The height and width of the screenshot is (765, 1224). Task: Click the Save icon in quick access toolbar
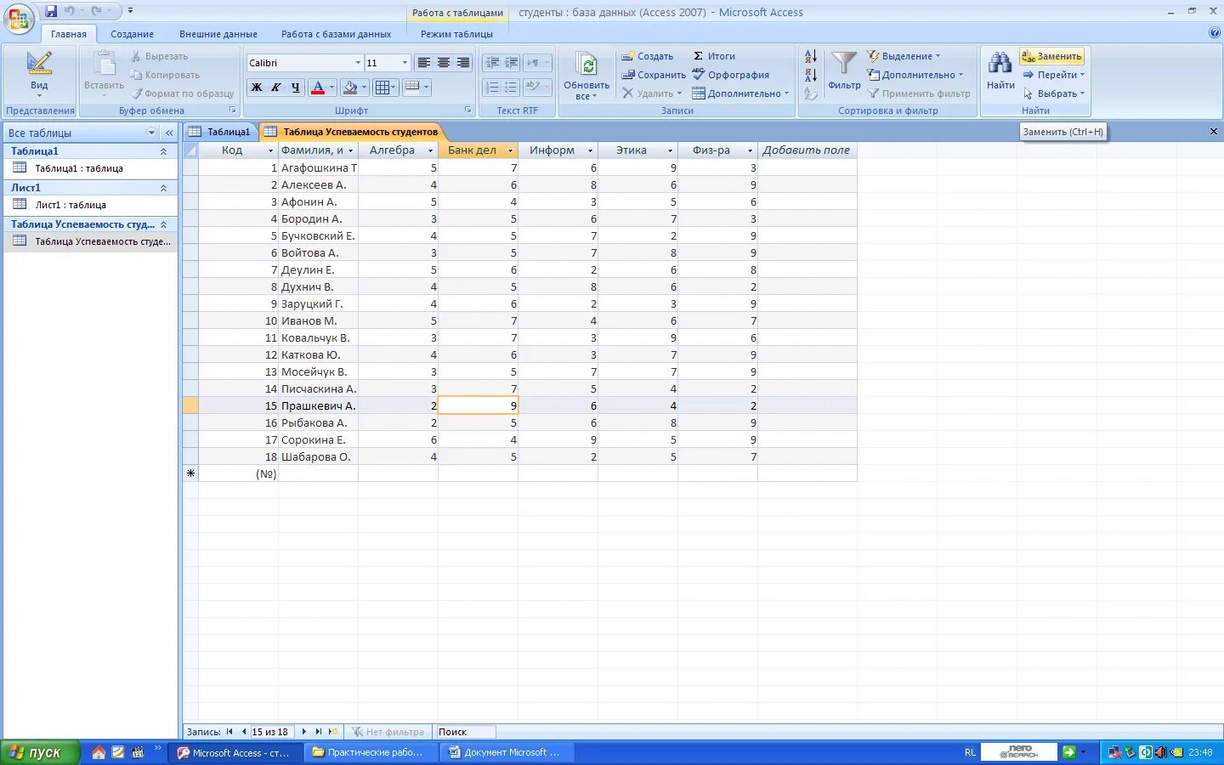coord(51,11)
